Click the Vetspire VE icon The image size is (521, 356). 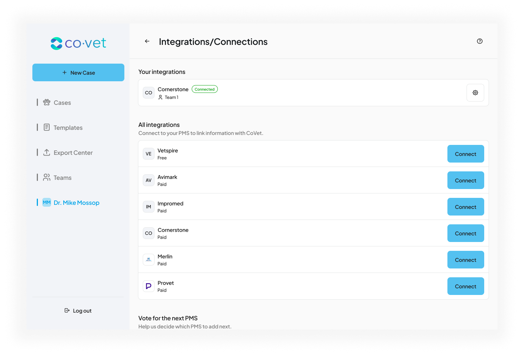pyautogui.click(x=149, y=154)
